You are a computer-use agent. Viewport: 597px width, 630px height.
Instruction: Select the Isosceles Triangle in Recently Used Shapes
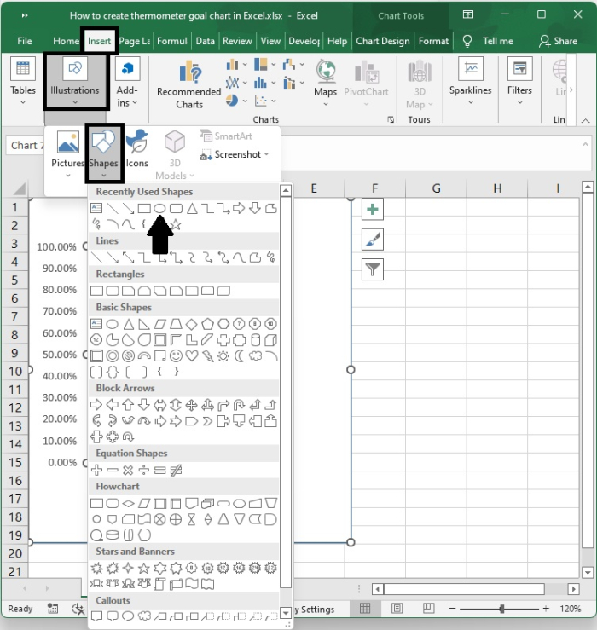[x=192, y=208]
